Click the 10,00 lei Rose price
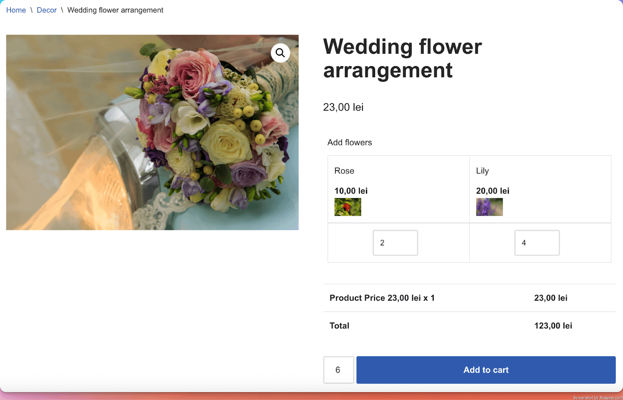623x400 pixels. pyautogui.click(x=351, y=191)
